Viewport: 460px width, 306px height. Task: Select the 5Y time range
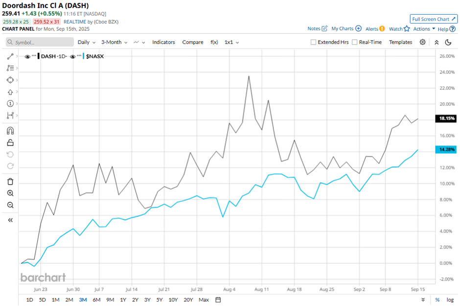pyautogui.click(x=160, y=300)
